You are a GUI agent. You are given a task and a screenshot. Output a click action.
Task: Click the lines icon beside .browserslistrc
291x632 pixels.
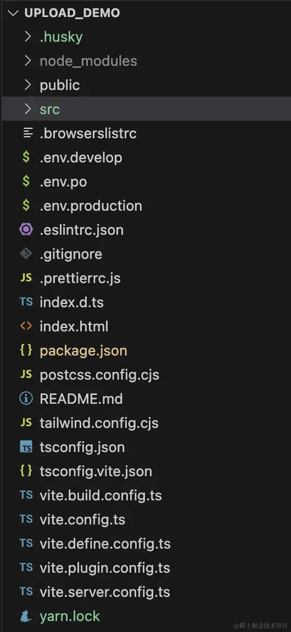[x=27, y=133]
